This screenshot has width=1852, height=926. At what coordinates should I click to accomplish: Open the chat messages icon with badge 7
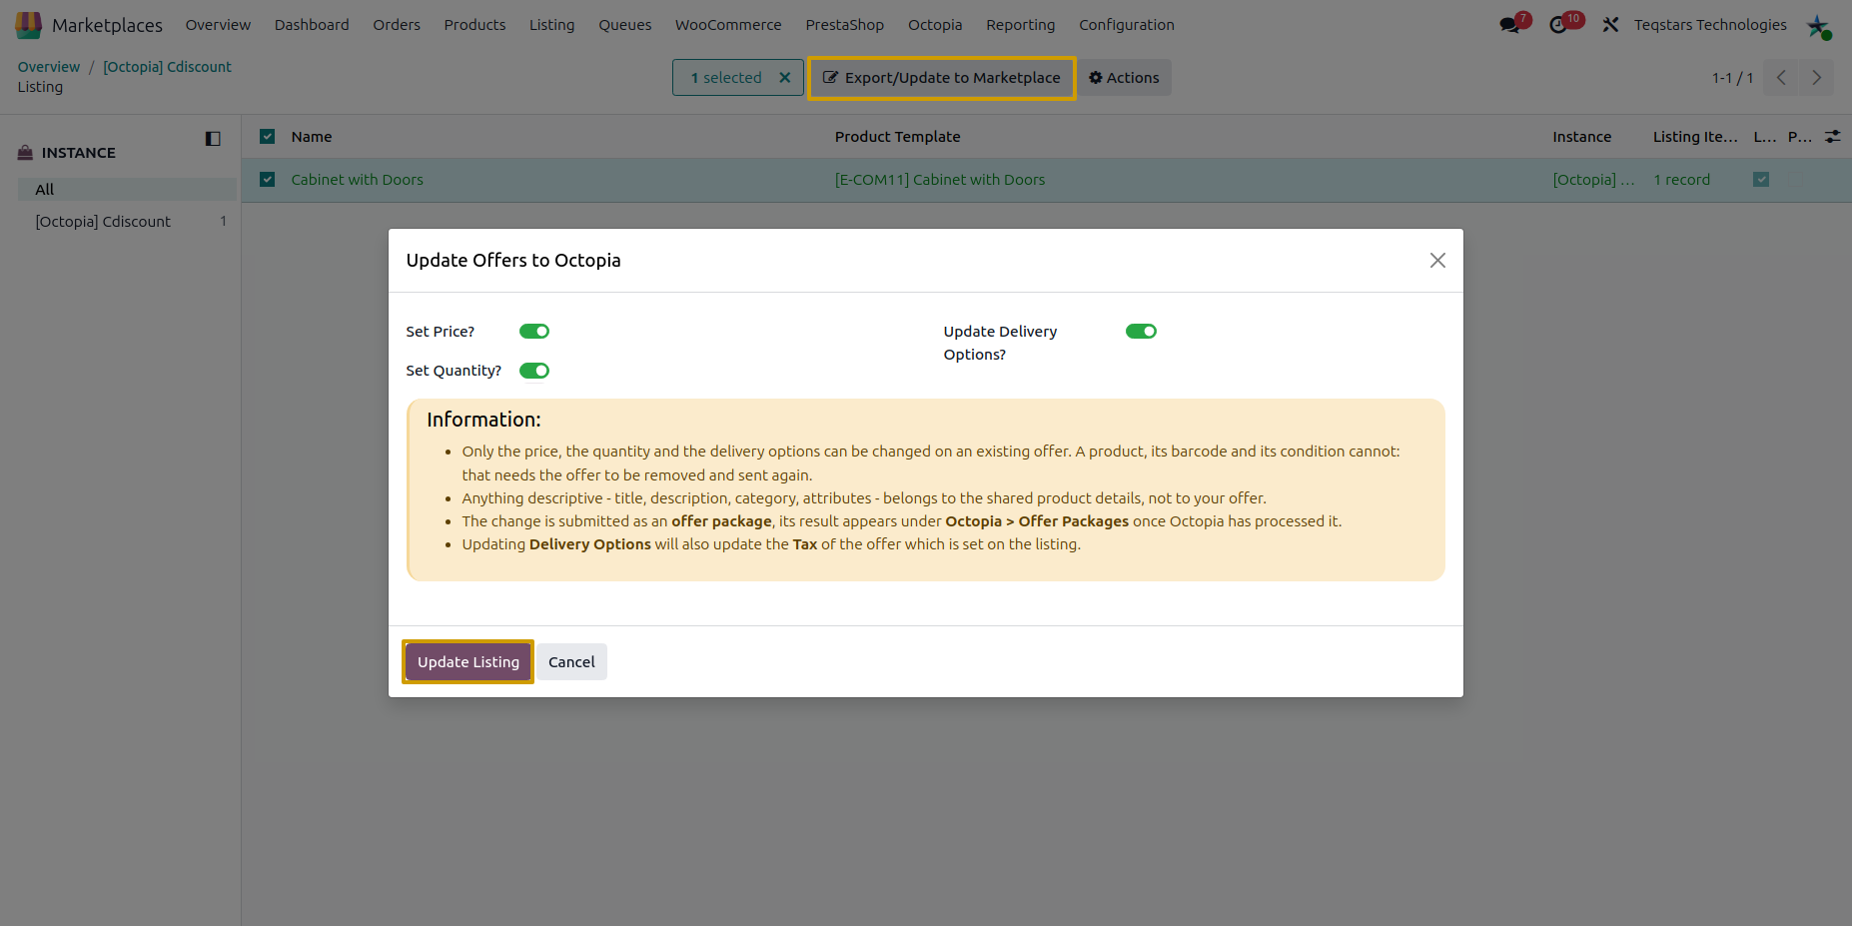click(x=1514, y=24)
